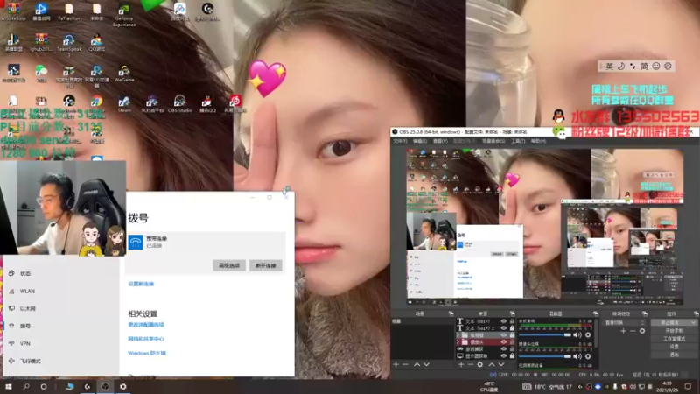Open the 直接切换 transition dropdown
The image size is (700, 394).
click(x=625, y=322)
